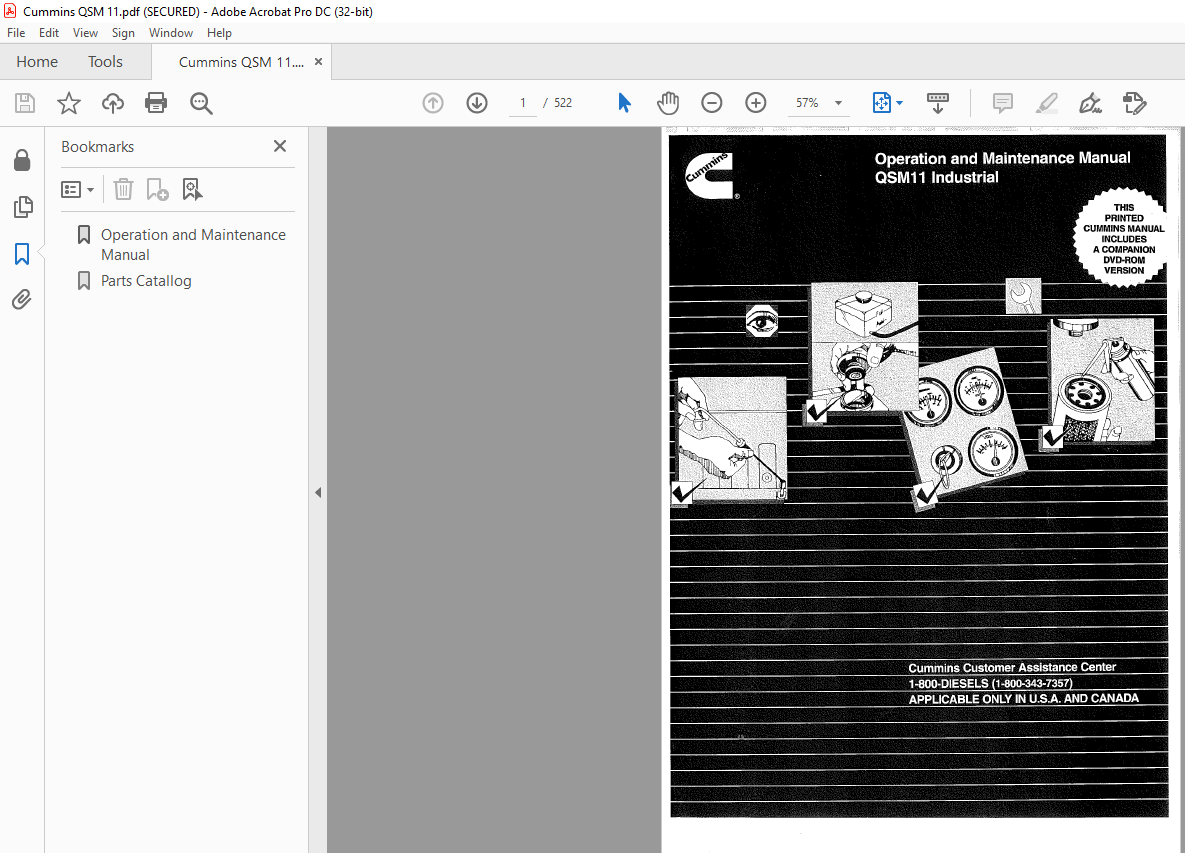1185x853 pixels.
Task: Open the bookmark options list menu
Action: 77,189
